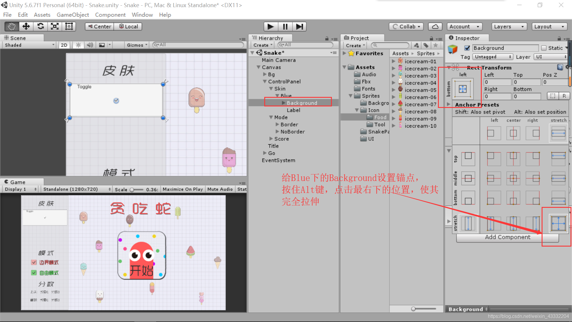572x322 pixels.
Task: Click the Play button
Action: pyautogui.click(x=271, y=27)
